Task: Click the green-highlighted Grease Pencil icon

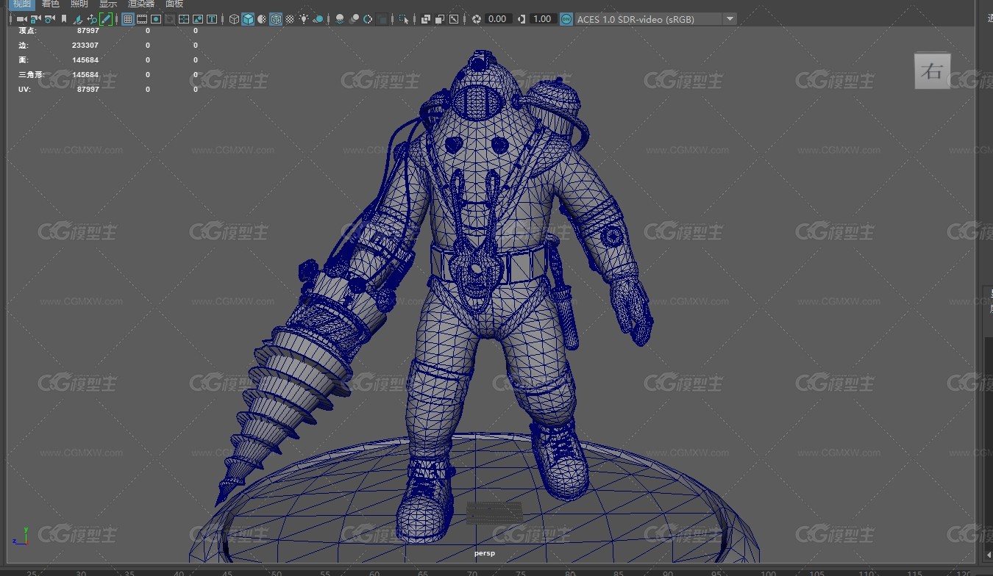Action: tap(106, 19)
